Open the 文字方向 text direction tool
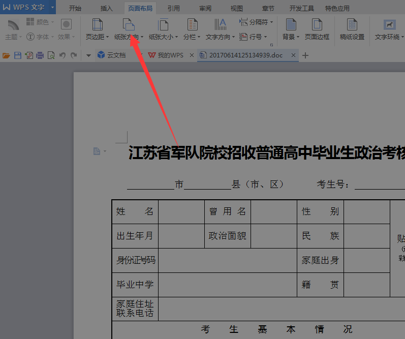The image size is (405, 339). [220, 29]
